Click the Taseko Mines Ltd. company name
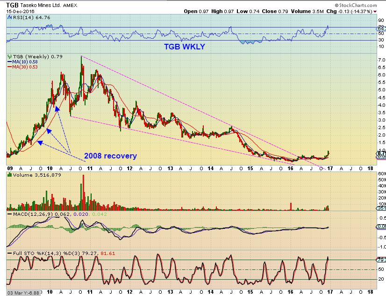Screen dimensions: 386x296 coord(41,5)
